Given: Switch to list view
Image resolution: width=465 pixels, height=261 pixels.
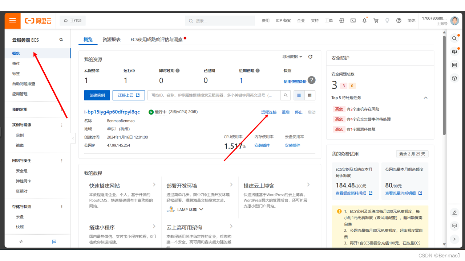Looking at the screenshot, I should (x=299, y=95).
